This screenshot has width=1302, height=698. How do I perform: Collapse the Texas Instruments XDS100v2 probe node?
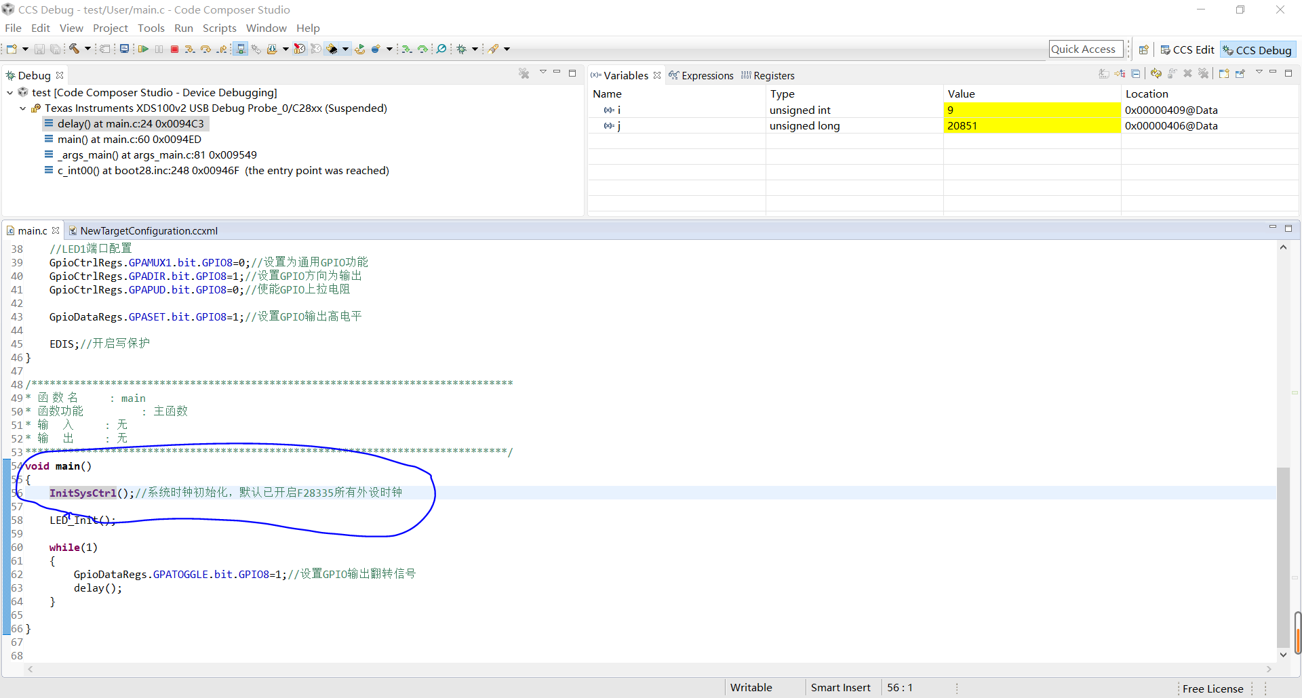coord(22,108)
